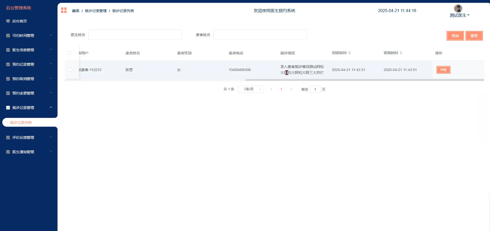Viewport: 490px width, 231px height.
Task: Click the 女 gender cell
Action: [179, 70]
